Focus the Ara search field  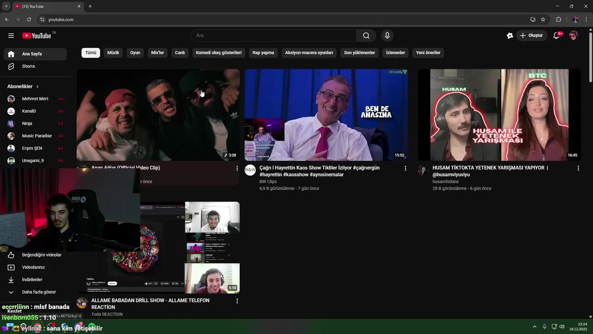pos(274,36)
